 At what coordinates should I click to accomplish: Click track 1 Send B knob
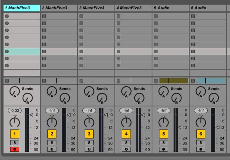[x=27, y=98]
